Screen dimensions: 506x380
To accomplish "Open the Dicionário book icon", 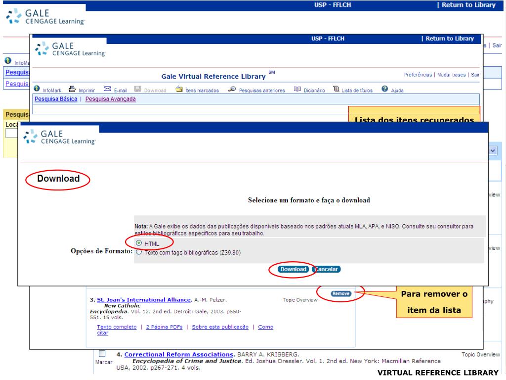I will tap(297, 89).
